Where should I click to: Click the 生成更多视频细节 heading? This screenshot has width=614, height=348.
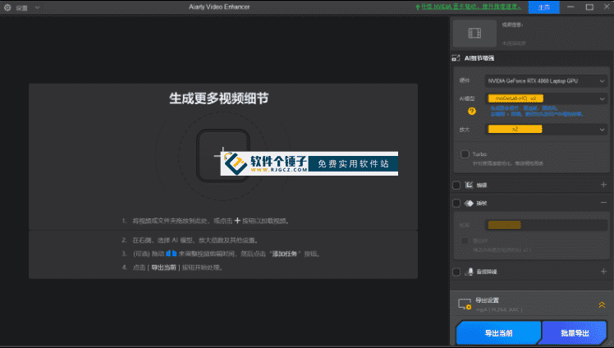tap(219, 98)
